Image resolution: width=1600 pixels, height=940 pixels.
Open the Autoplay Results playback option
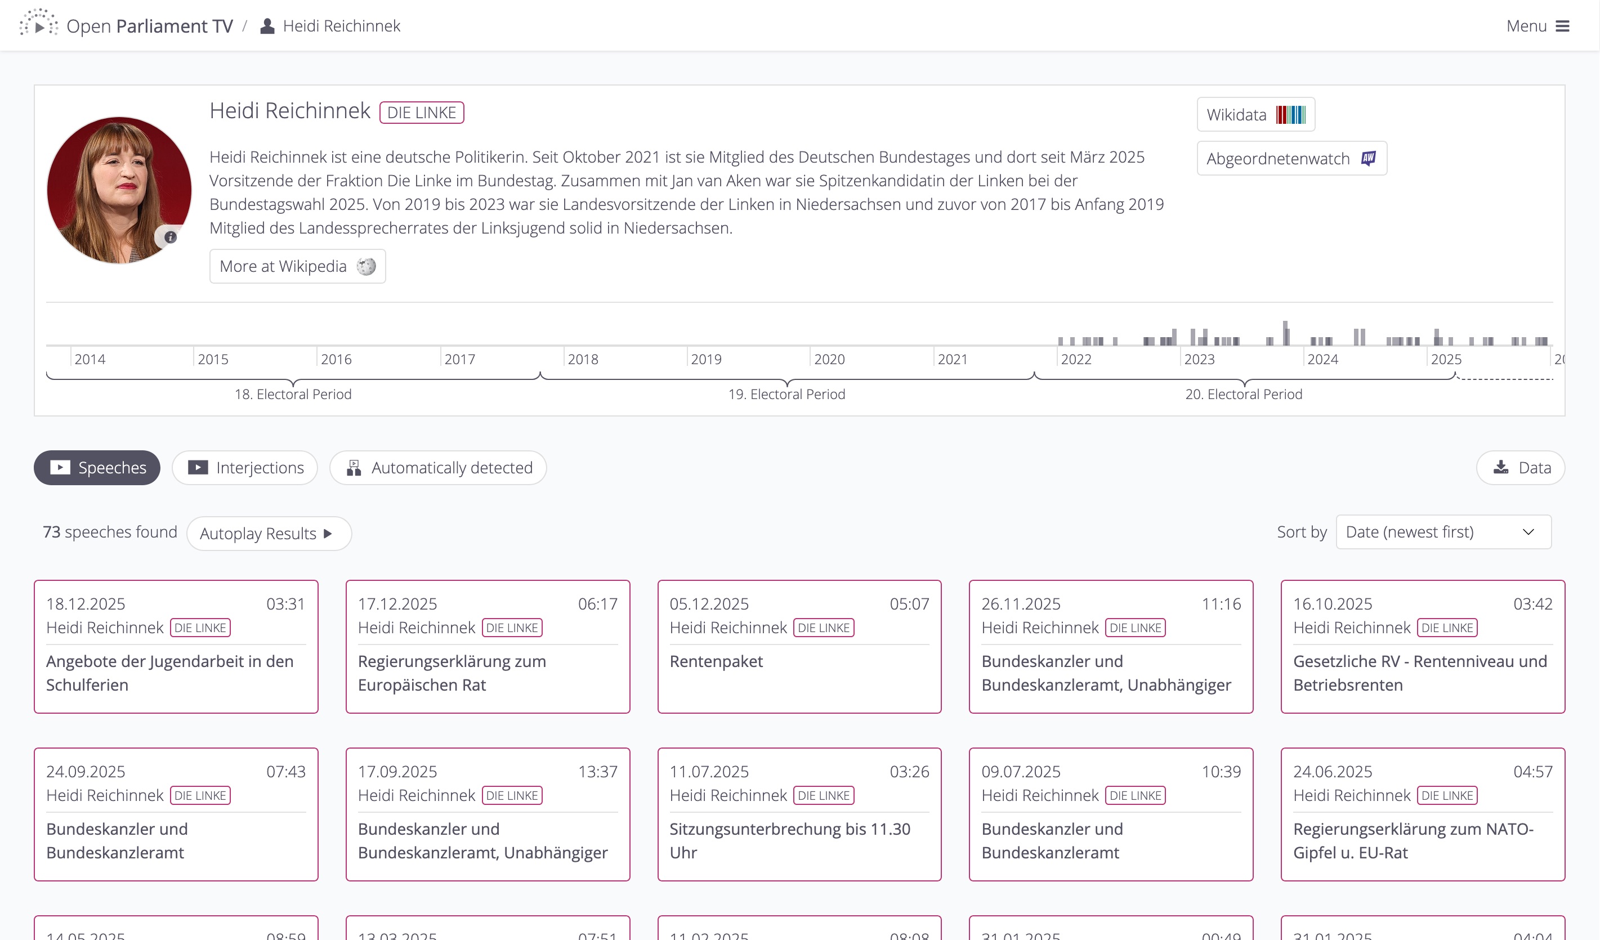(x=269, y=534)
